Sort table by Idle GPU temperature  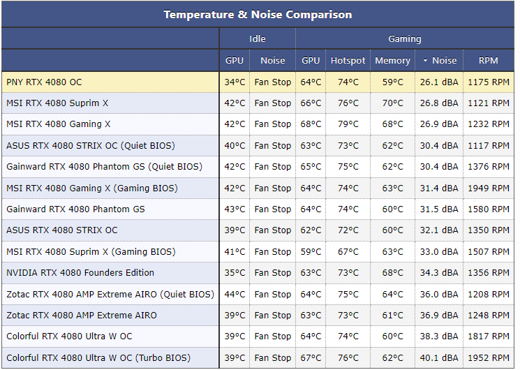pyautogui.click(x=235, y=61)
